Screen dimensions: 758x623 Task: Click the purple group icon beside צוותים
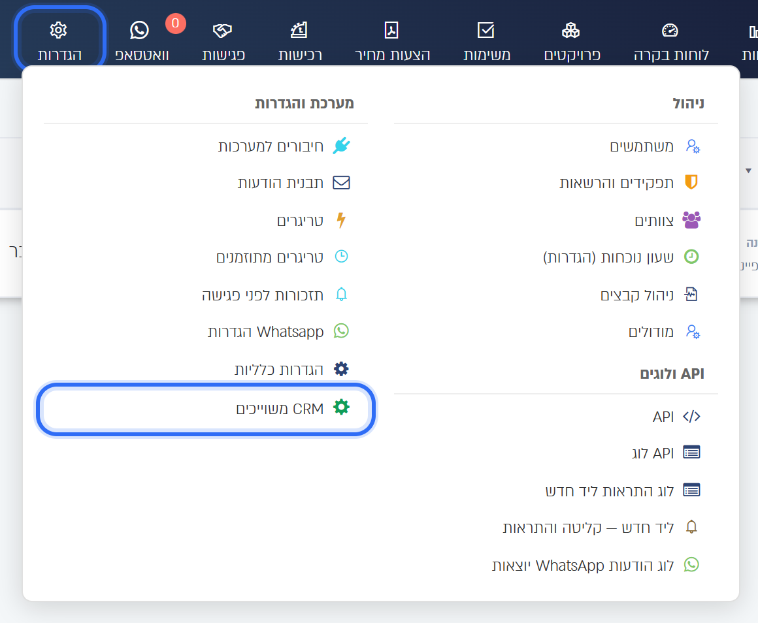point(691,219)
